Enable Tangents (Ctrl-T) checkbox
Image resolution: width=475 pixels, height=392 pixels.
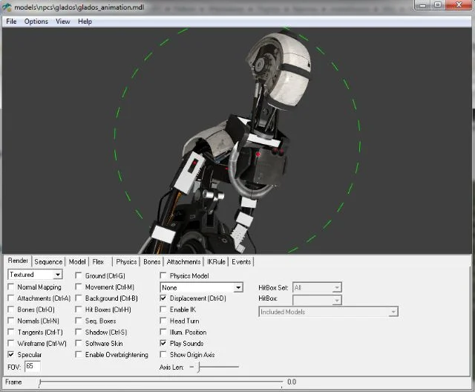pos(11,332)
